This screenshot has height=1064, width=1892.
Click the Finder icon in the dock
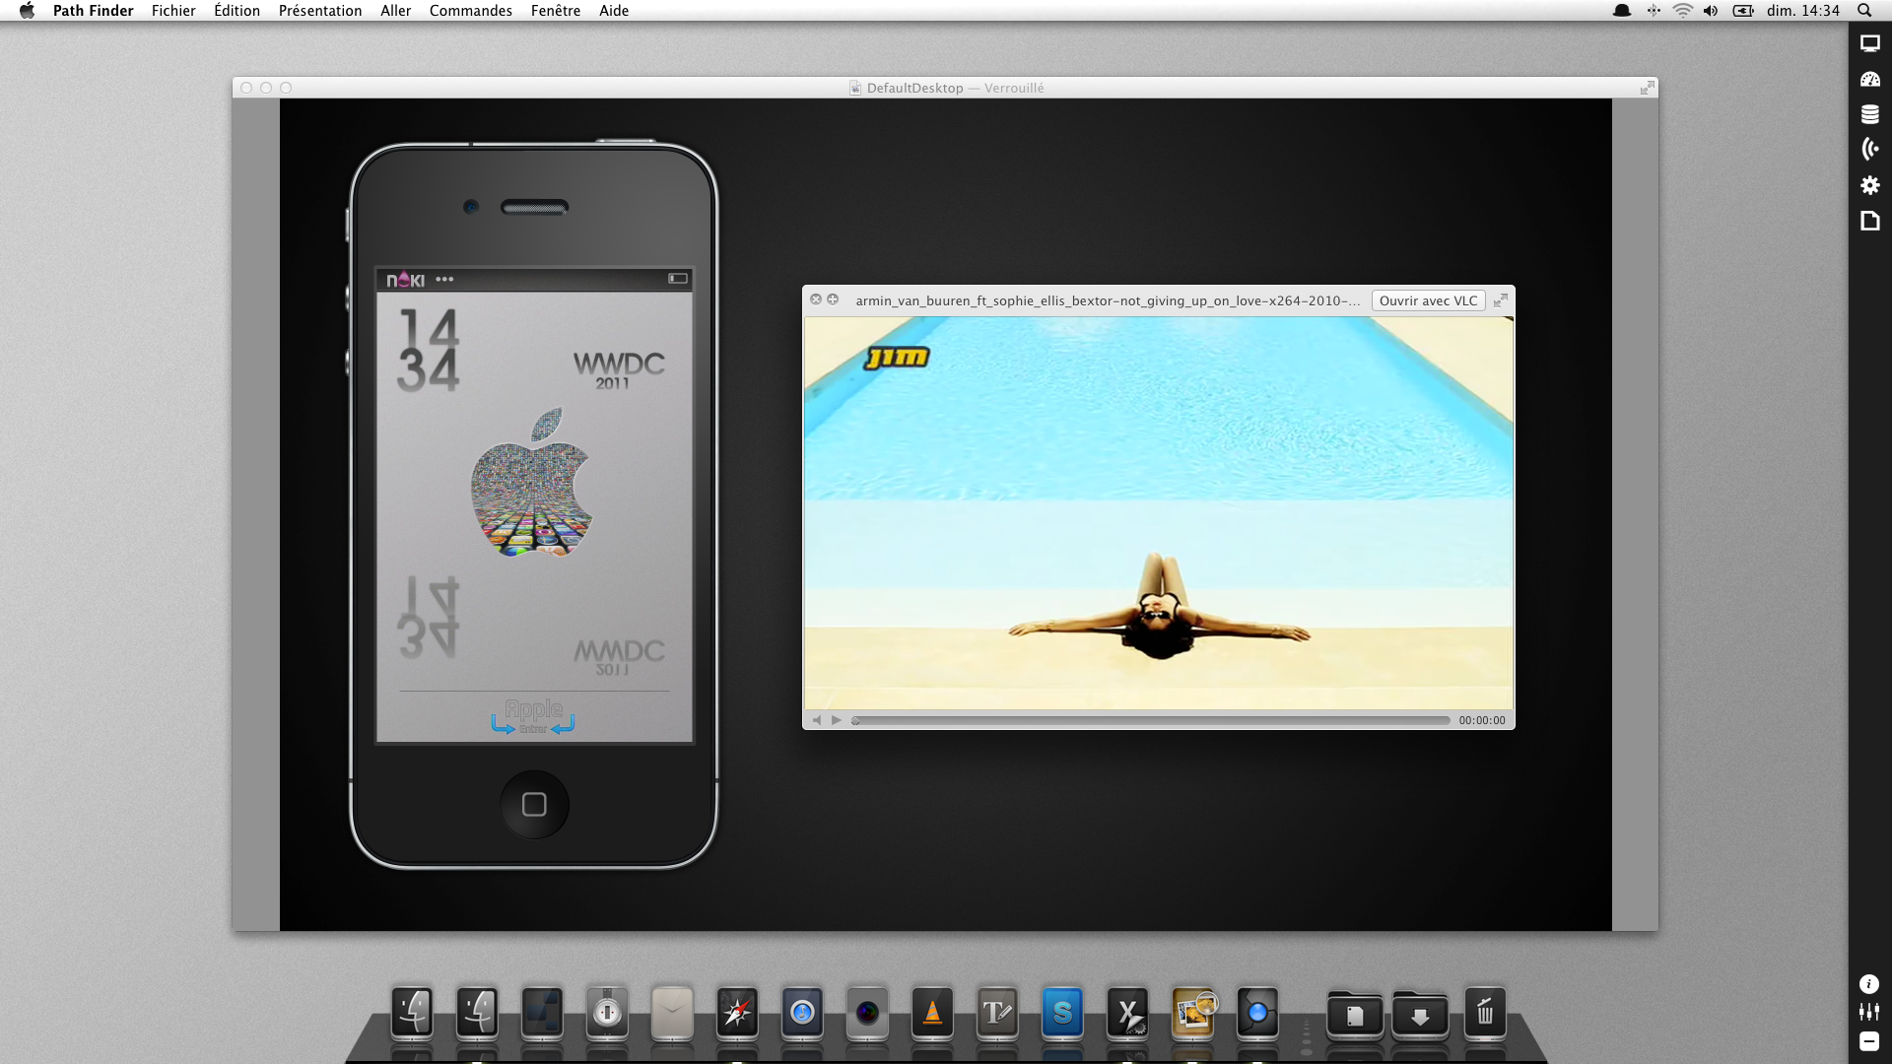point(413,1014)
